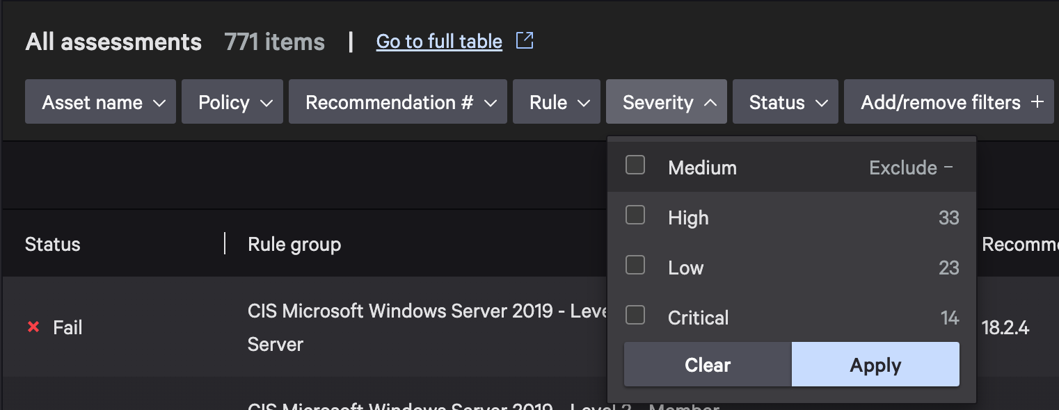1059x410 pixels.
Task: Click the Rule group column header
Action: [294, 245]
